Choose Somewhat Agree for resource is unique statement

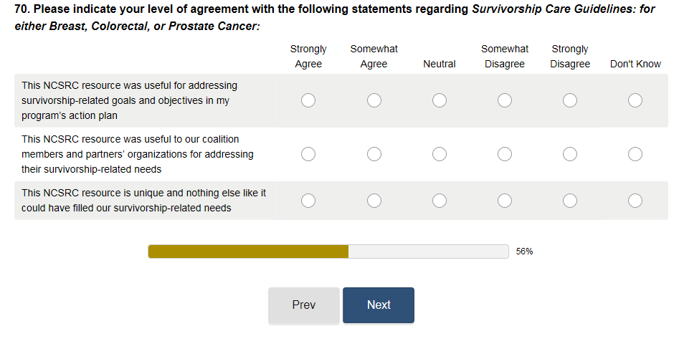[374, 201]
